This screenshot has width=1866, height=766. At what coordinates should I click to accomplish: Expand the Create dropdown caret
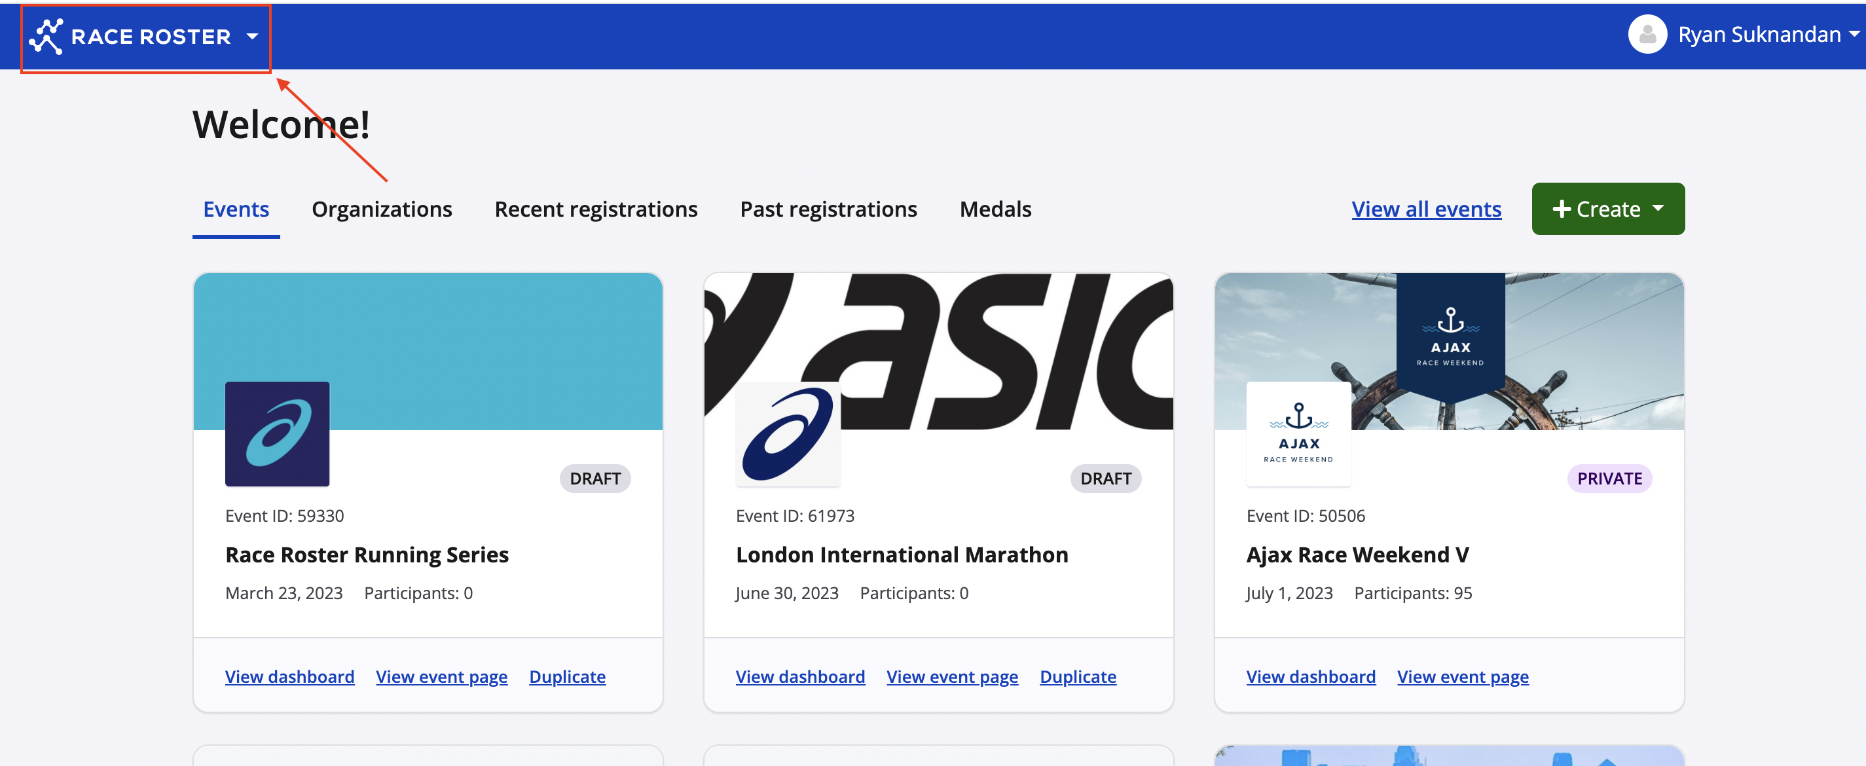tap(1658, 208)
